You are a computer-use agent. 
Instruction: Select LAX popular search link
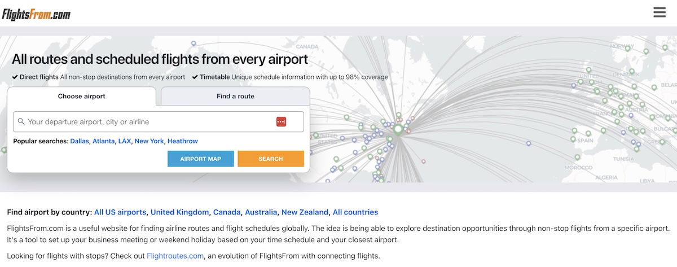(125, 141)
